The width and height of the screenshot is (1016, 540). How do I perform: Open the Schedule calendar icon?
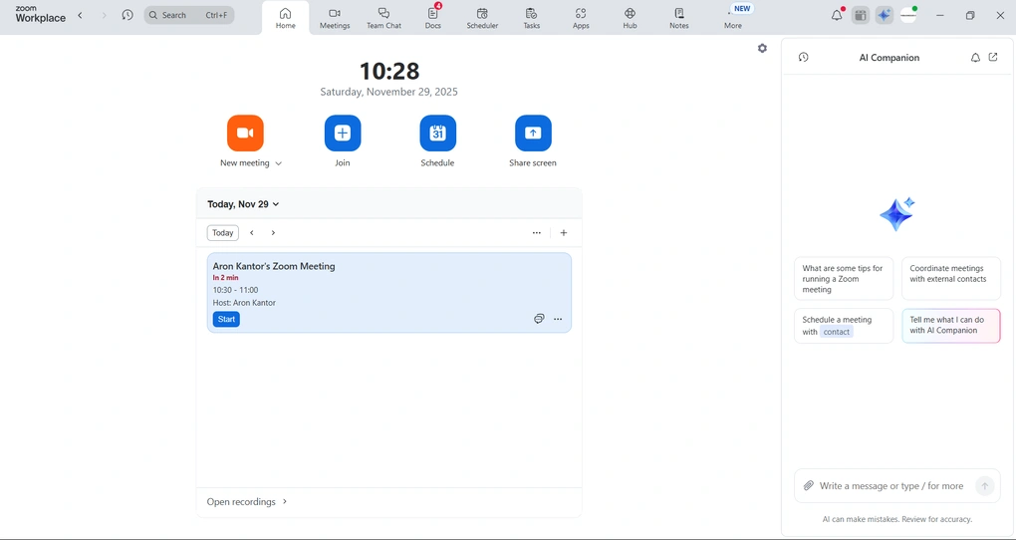pyautogui.click(x=437, y=133)
